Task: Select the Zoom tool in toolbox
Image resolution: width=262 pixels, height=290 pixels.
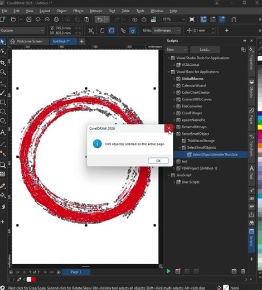Action: point(3,72)
